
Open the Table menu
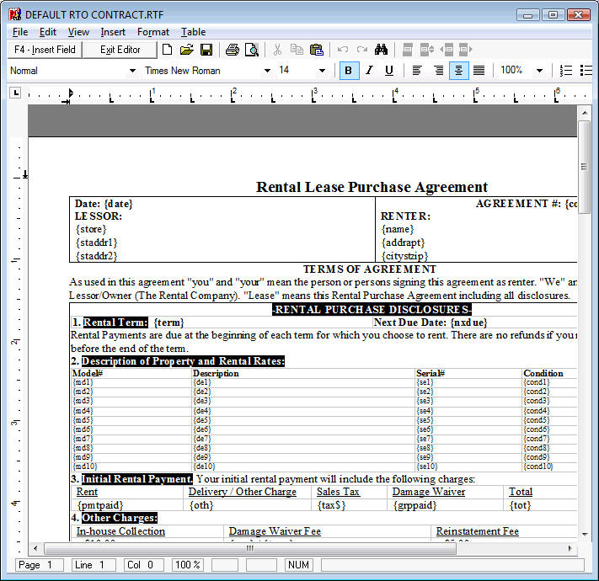[193, 32]
